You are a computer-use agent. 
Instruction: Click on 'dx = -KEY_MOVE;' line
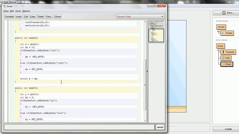tap(35, 57)
